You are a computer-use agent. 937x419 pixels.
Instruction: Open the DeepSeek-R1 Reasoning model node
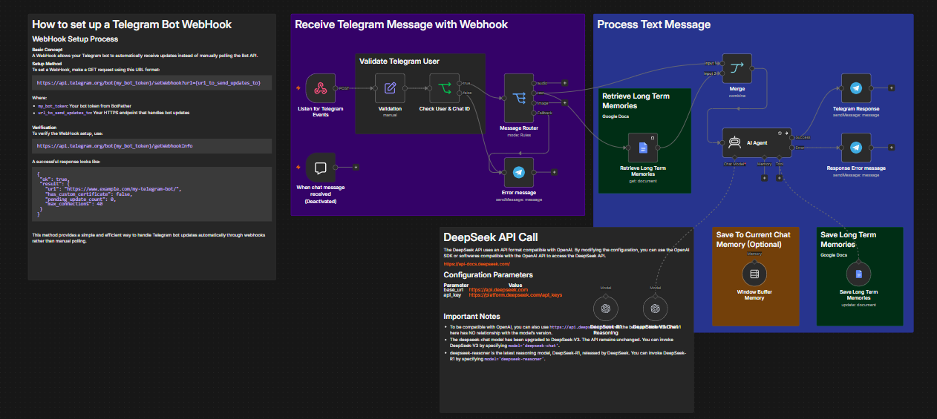(606, 309)
